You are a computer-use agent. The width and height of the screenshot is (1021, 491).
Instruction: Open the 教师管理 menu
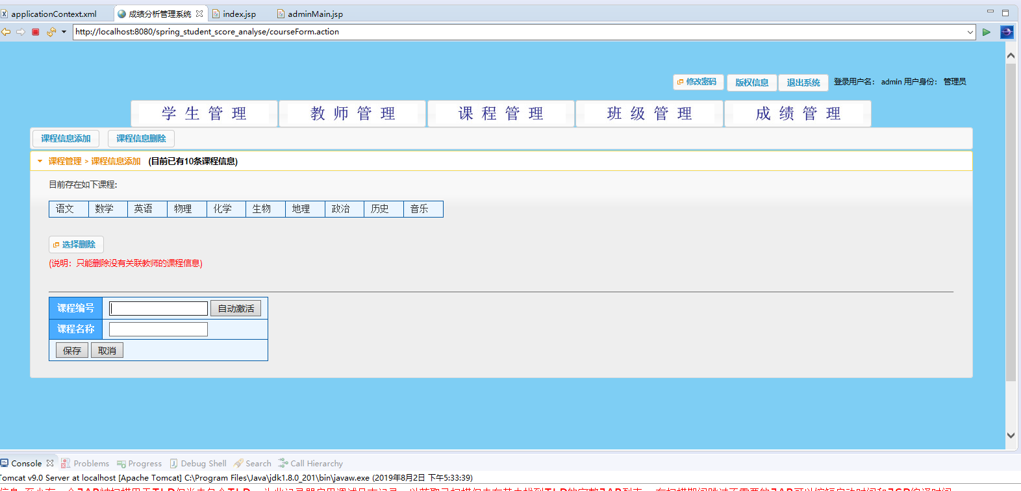353,114
